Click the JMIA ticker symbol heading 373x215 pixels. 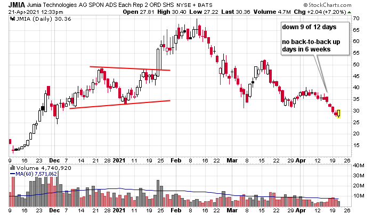click(17, 5)
